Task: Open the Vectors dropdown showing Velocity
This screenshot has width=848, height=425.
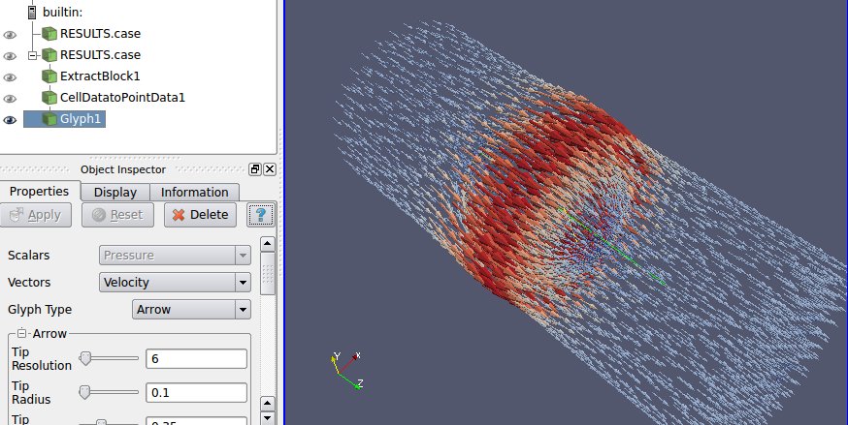Action: pyautogui.click(x=175, y=283)
